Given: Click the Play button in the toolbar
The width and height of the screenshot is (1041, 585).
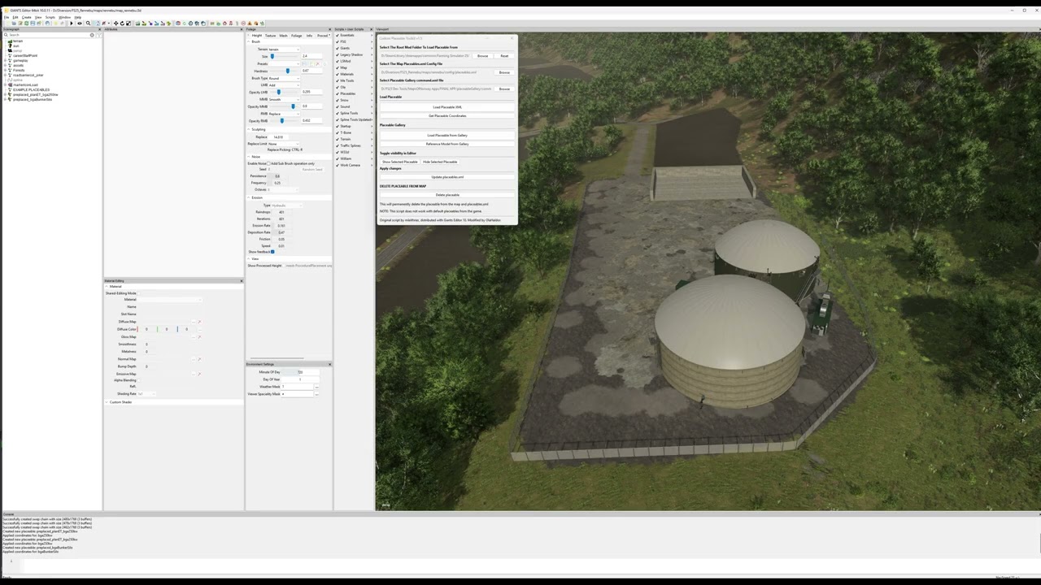Looking at the screenshot, I should [x=72, y=24].
